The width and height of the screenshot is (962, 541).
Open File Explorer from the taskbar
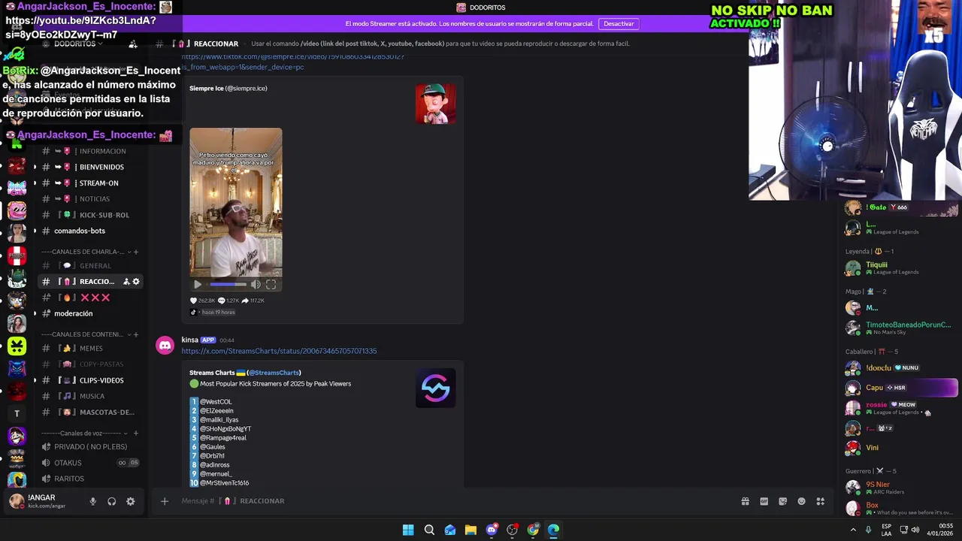[x=470, y=530]
